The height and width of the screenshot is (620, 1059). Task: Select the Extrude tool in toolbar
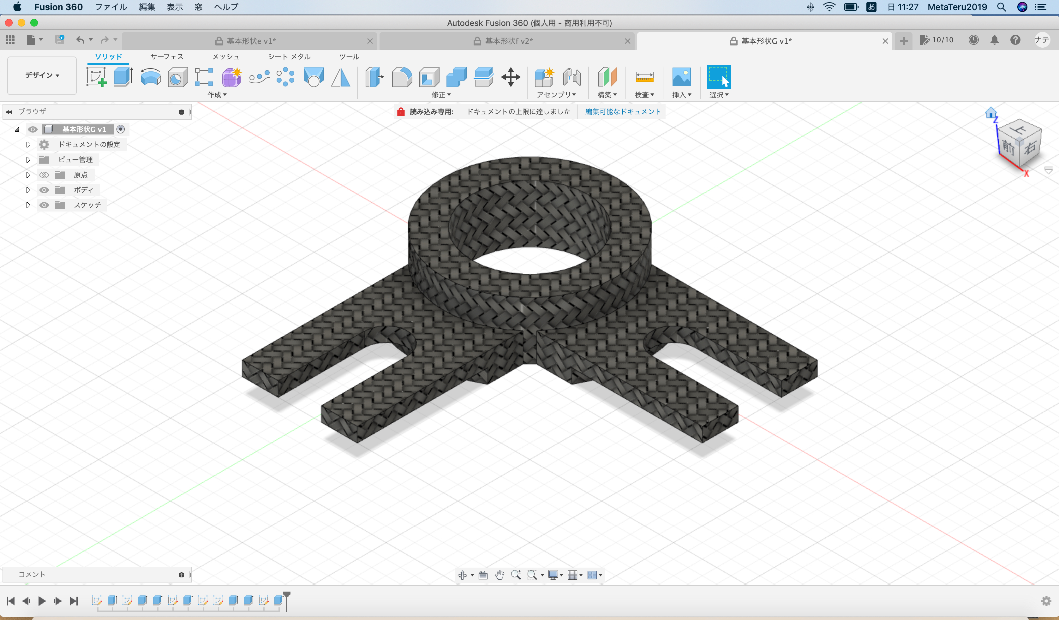pos(123,77)
